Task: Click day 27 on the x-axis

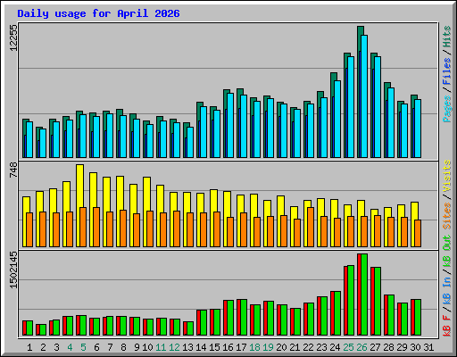Action: [375, 347]
